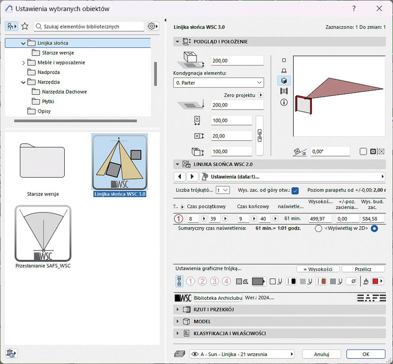This screenshot has width=393, height=364.
Task: Select triangle number 3 graphic settings
Action: [x=214, y=281]
